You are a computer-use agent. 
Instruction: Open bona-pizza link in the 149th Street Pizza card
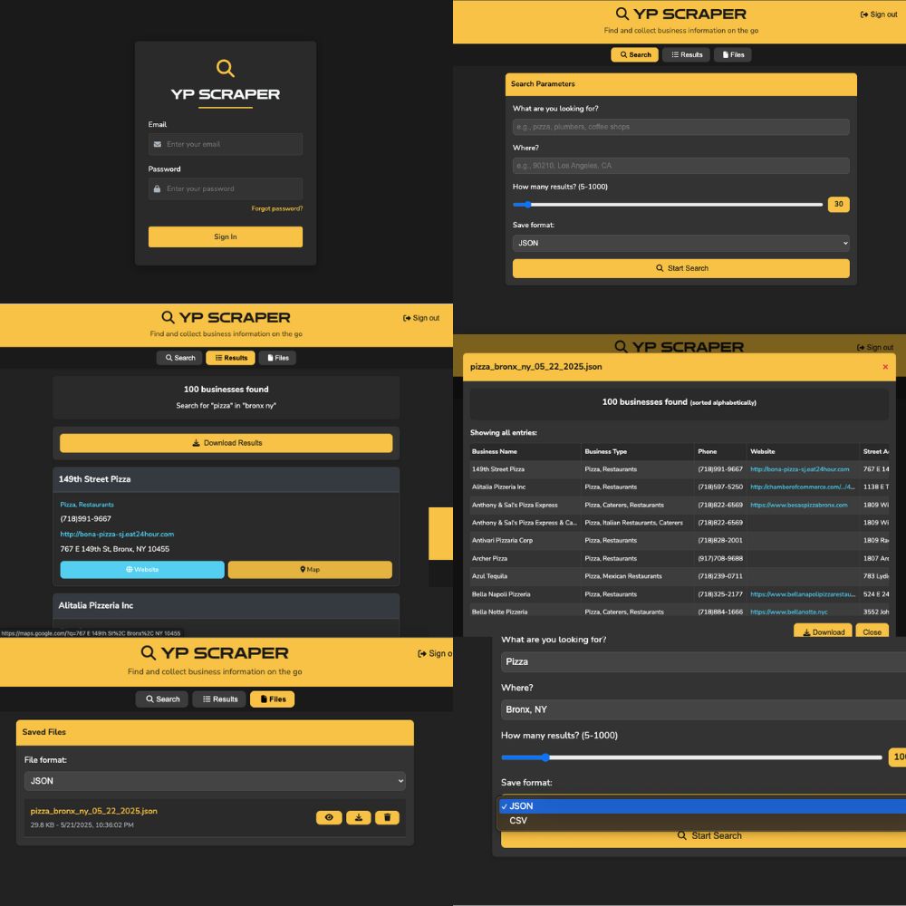pyautogui.click(x=117, y=534)
